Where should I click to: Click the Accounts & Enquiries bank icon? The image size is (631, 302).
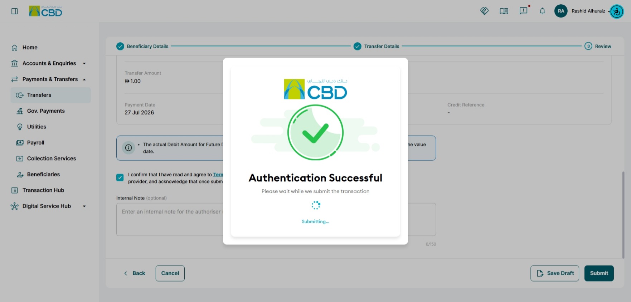[x=15, y=63]
